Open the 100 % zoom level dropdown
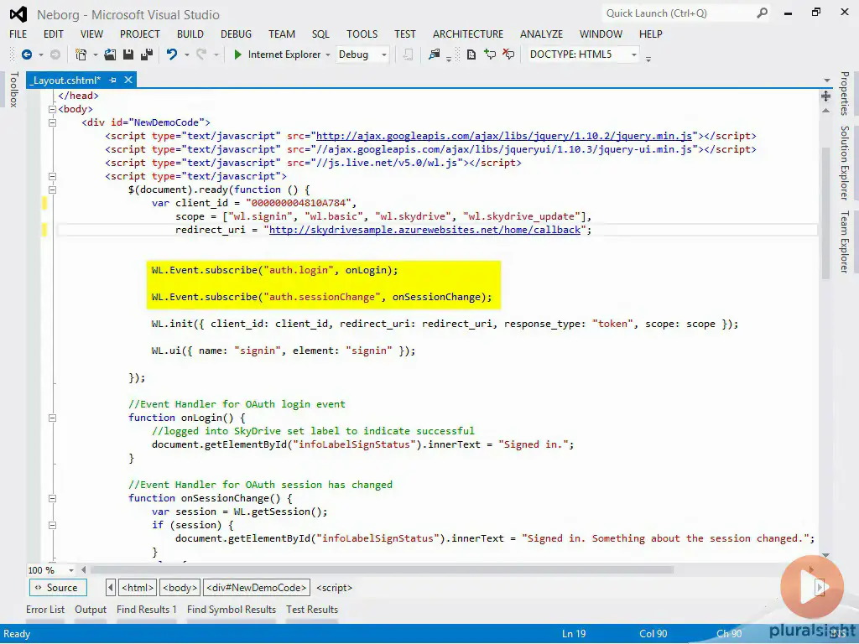Image resolution: width=859 pixels, height=644 pixels. click(x=70, y=570)
